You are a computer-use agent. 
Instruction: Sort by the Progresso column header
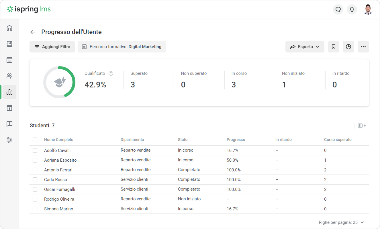(x=236, y=140)
